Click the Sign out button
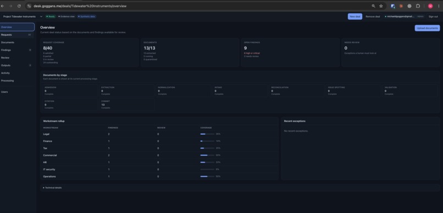The height and width of the screenshot is (213, 443). [x=433, y=16]
